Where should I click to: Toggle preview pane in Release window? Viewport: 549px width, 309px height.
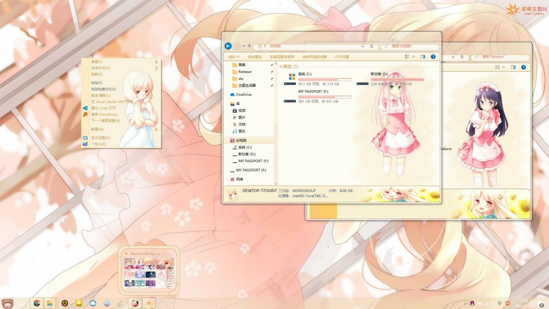pyautogui.click(x=513, y=67)
